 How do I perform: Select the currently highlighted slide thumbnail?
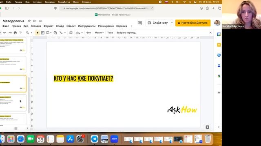coord(13,84)
